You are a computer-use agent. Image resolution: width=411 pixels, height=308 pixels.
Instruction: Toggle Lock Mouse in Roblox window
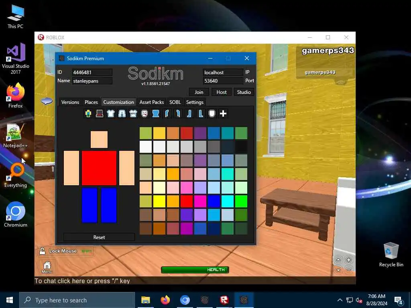coord(65,251)
